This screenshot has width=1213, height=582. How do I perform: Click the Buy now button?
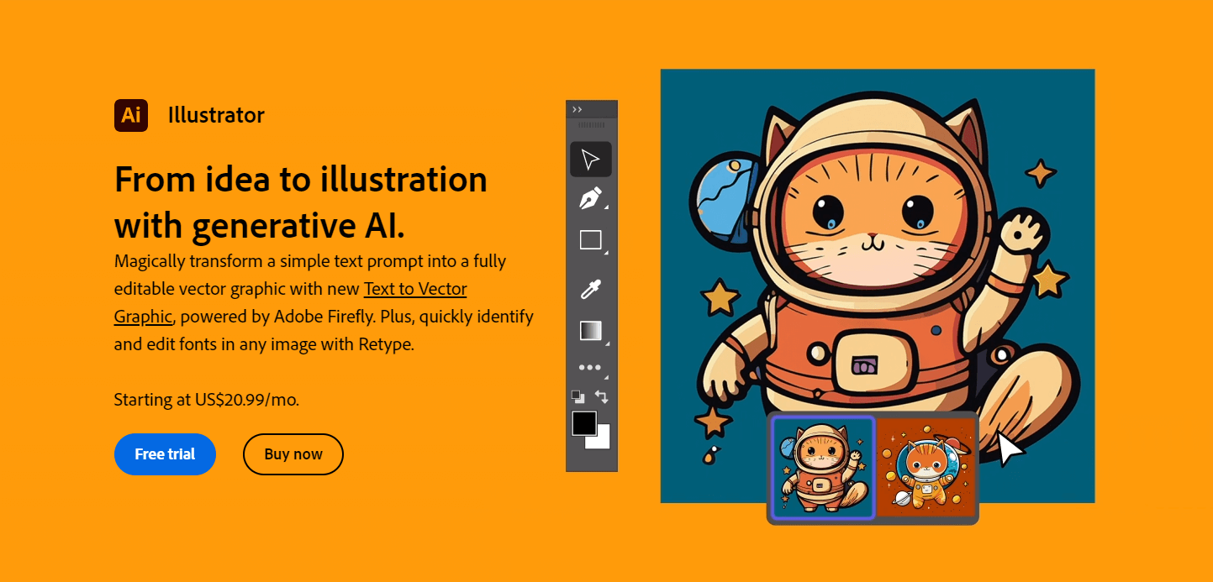click(x=293, y=454)
